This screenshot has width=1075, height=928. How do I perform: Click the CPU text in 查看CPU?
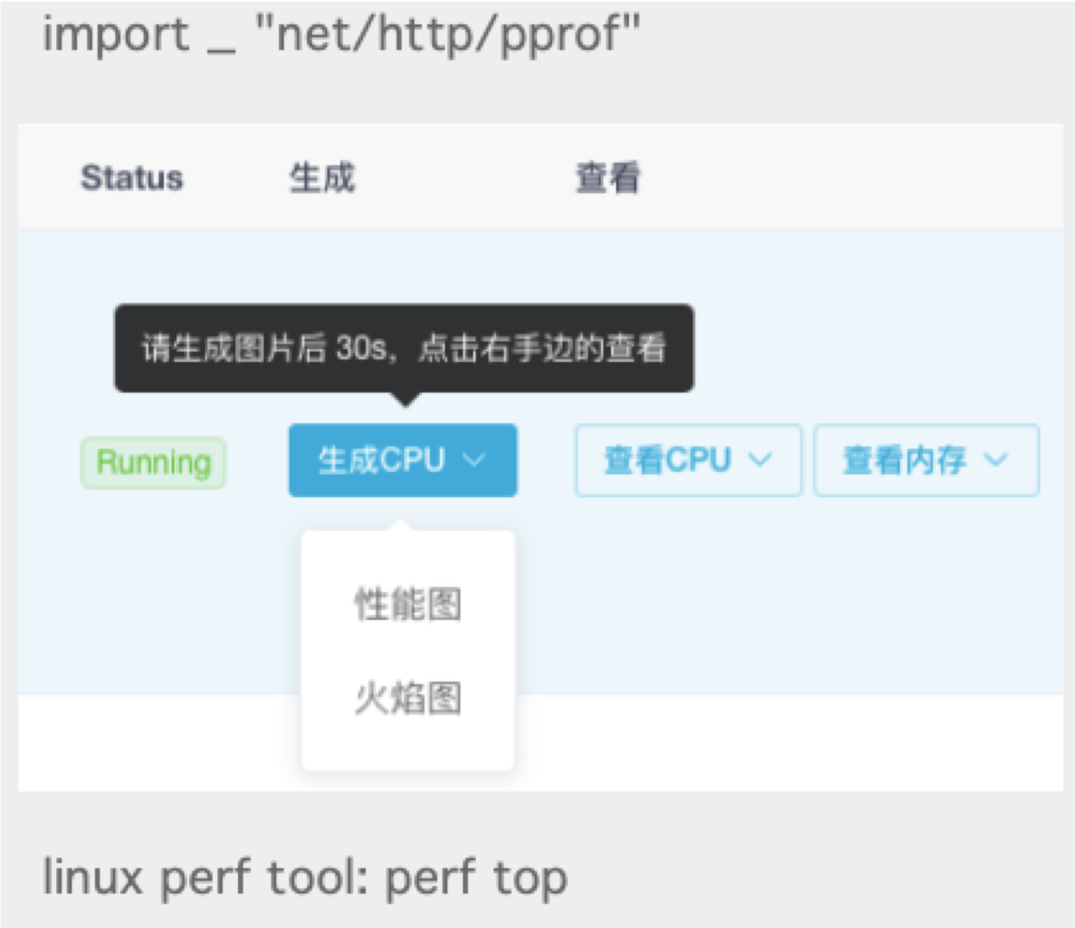click(x=698, y=460)
